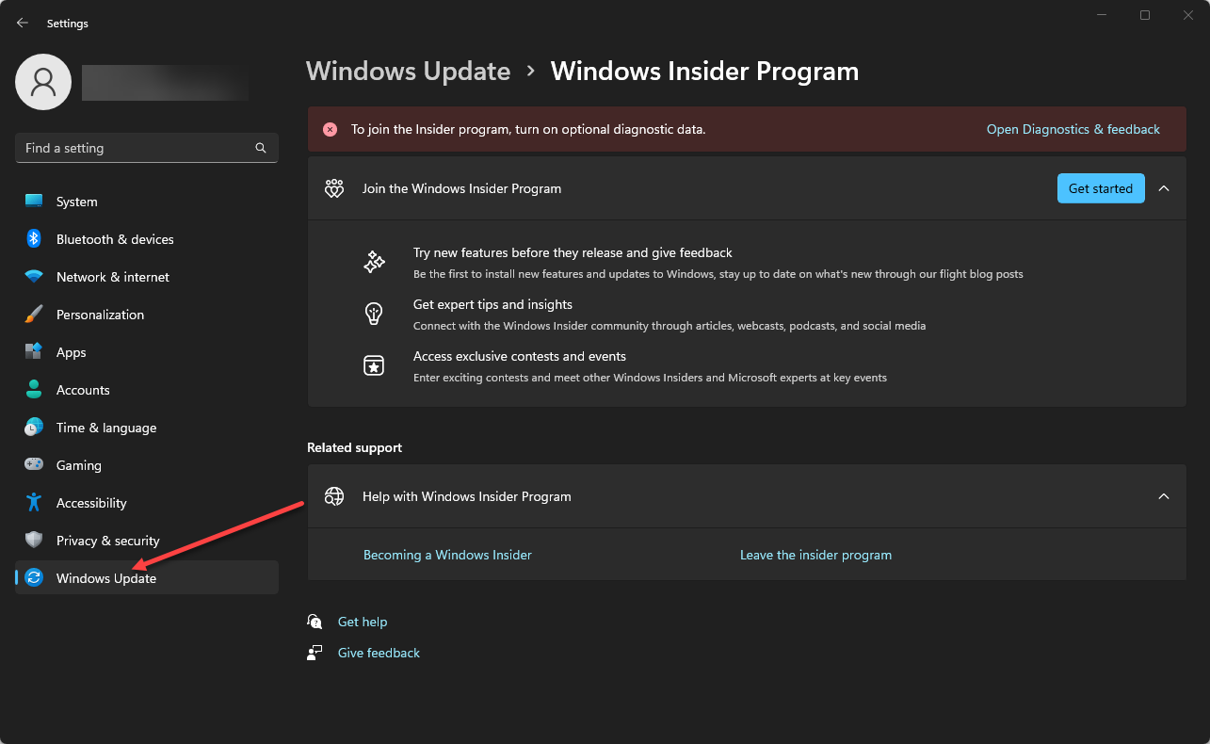Open System settings
Screen dimensions: 1210x744
[147, 202]
